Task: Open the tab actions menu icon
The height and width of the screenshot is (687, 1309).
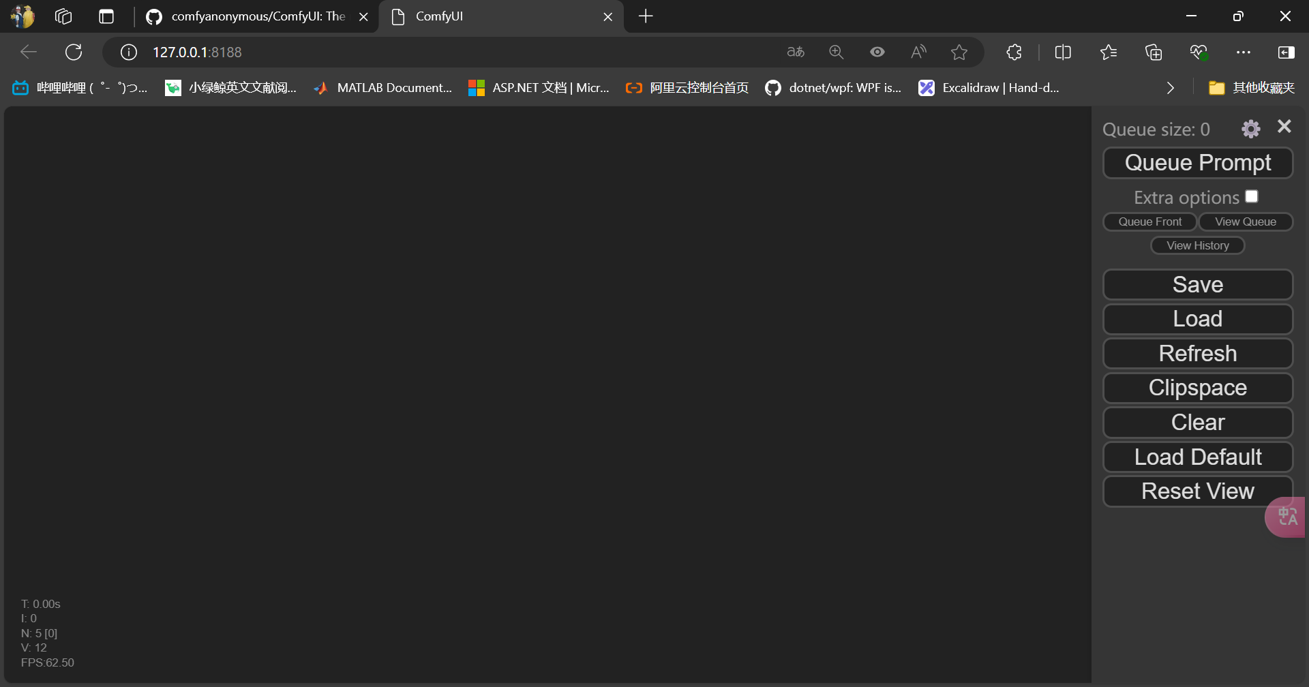Action: tap(106, 16)
